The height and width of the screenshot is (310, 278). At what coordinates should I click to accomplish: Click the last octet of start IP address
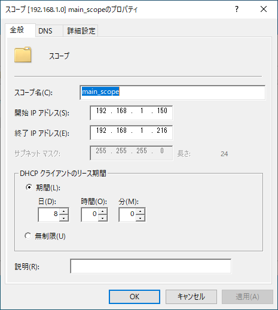click(162, 111)
